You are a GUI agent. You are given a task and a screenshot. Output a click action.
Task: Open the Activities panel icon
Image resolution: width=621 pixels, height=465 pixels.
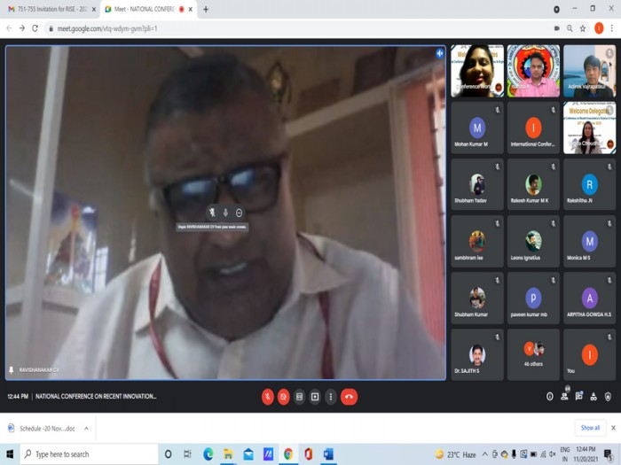pos(594,397)
